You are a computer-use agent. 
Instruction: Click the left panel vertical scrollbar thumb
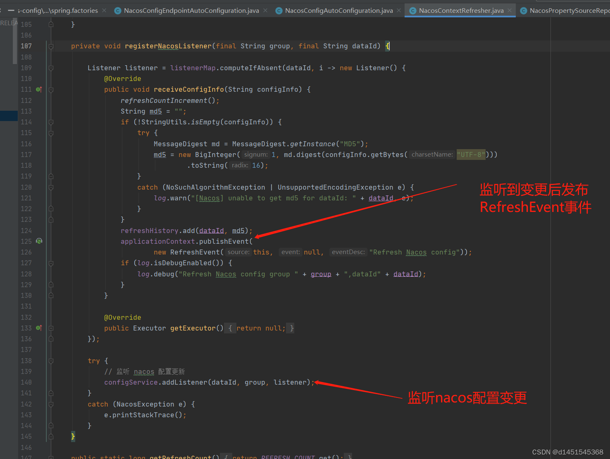point(15,41)
